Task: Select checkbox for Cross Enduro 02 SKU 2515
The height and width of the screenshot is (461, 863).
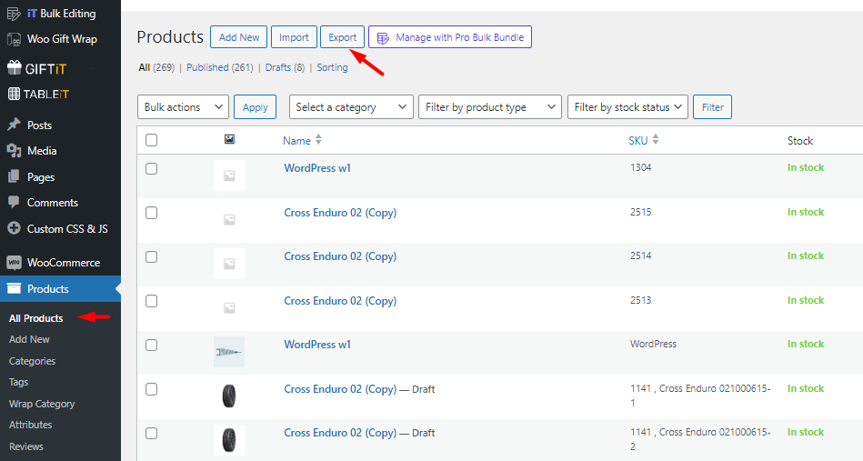Action: tap(151, 213)
